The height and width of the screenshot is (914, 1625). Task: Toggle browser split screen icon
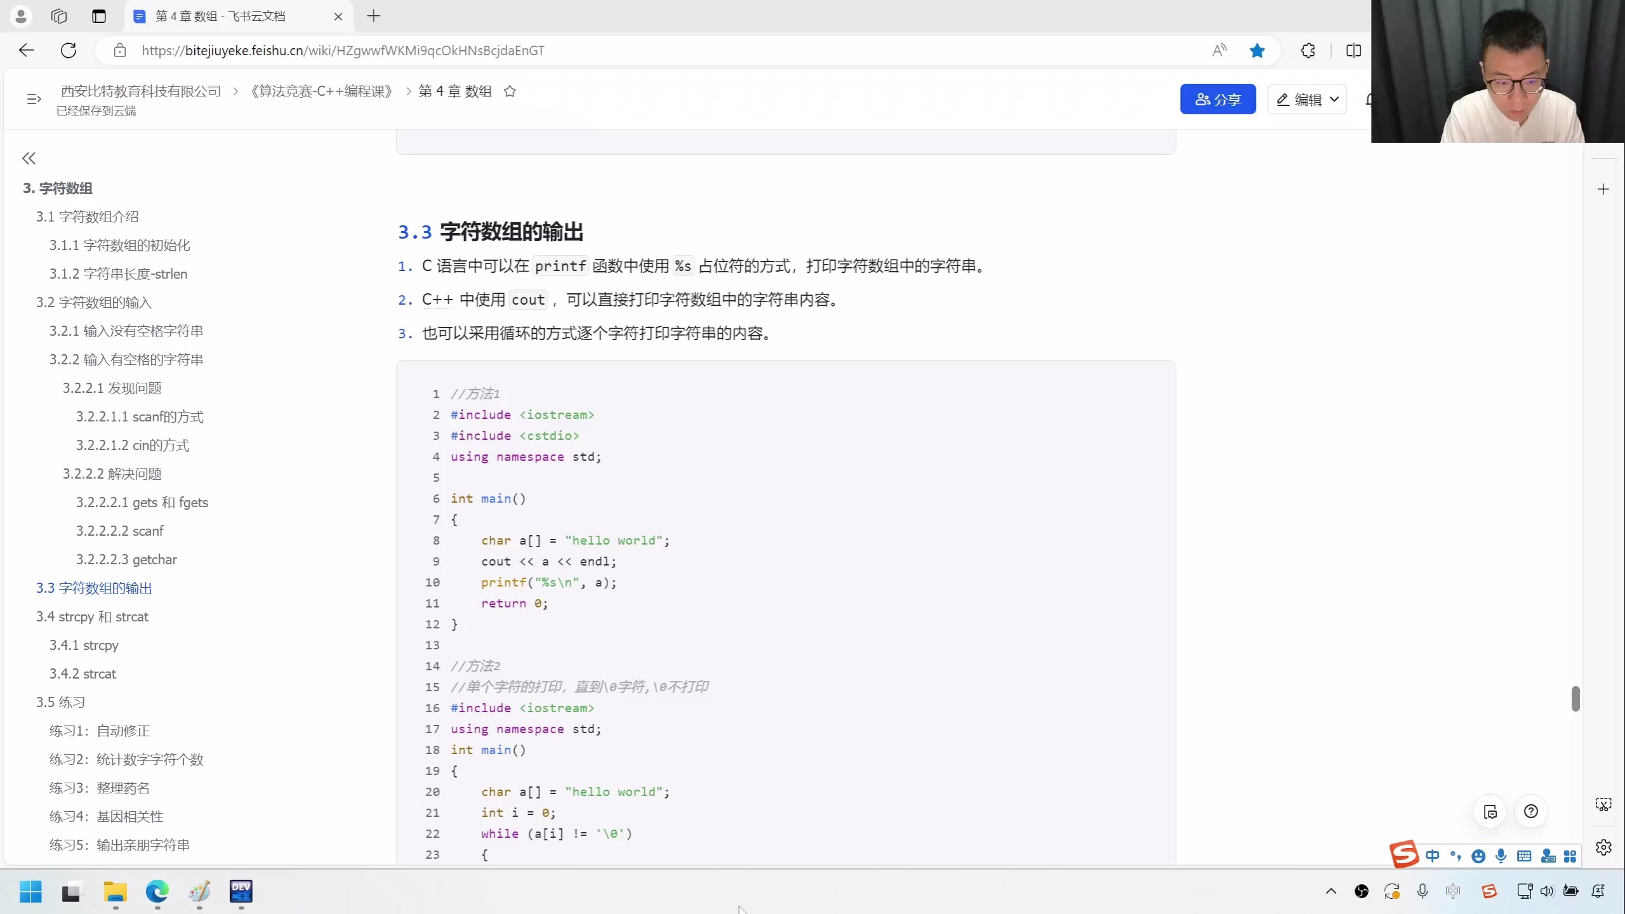point(1353,51)
